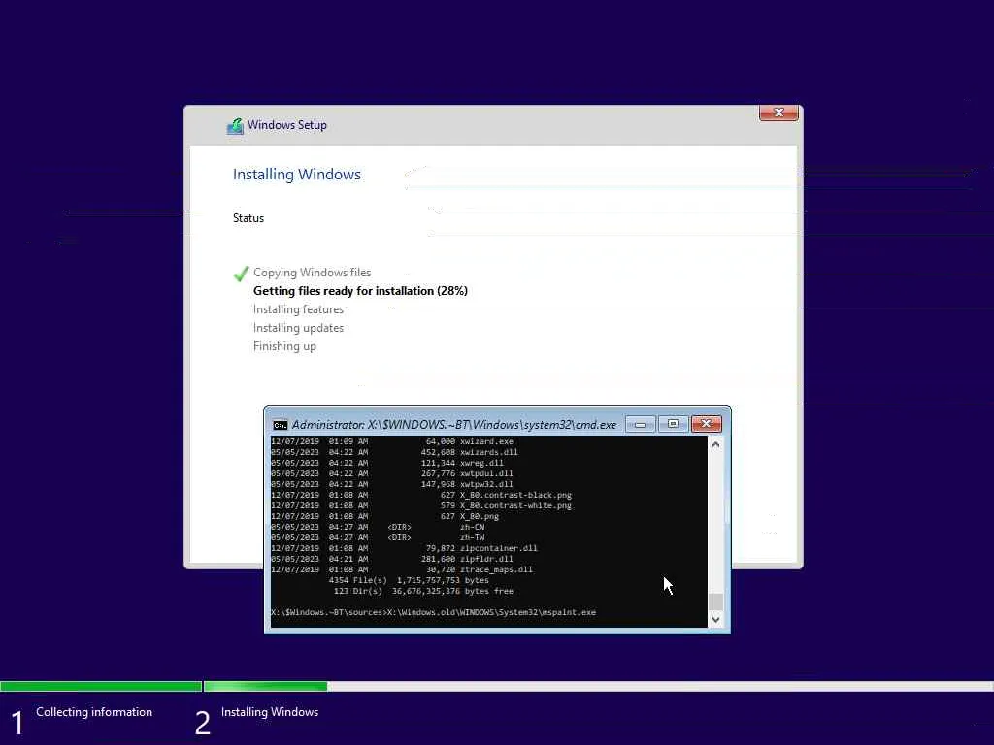This screenshot has height=745, width=994.
Task: Click the xwtpdui.dll line in cmd
Action: tap(392, 473)
